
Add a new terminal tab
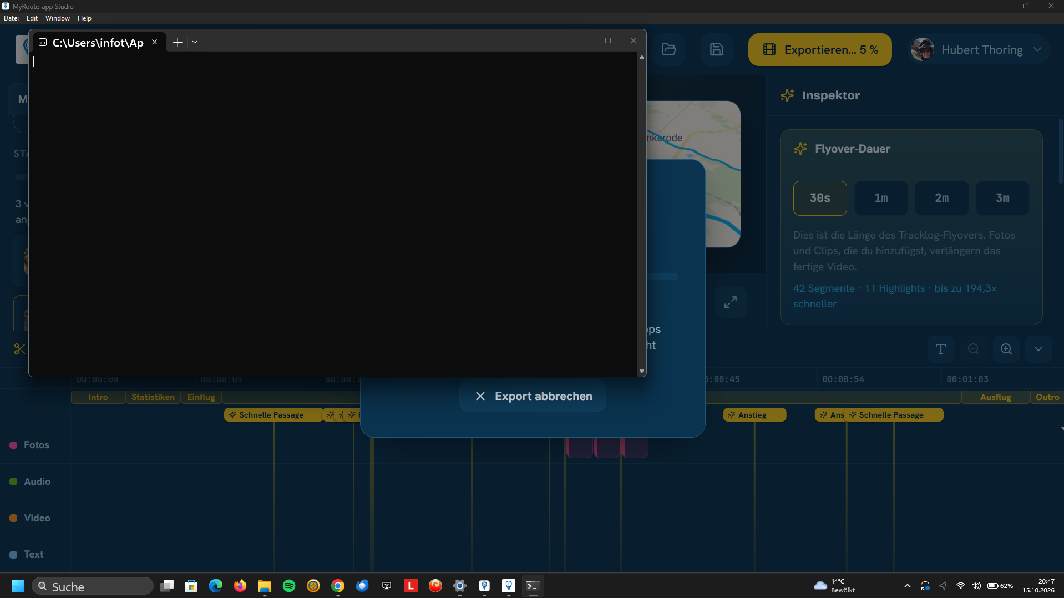[178, 42]
